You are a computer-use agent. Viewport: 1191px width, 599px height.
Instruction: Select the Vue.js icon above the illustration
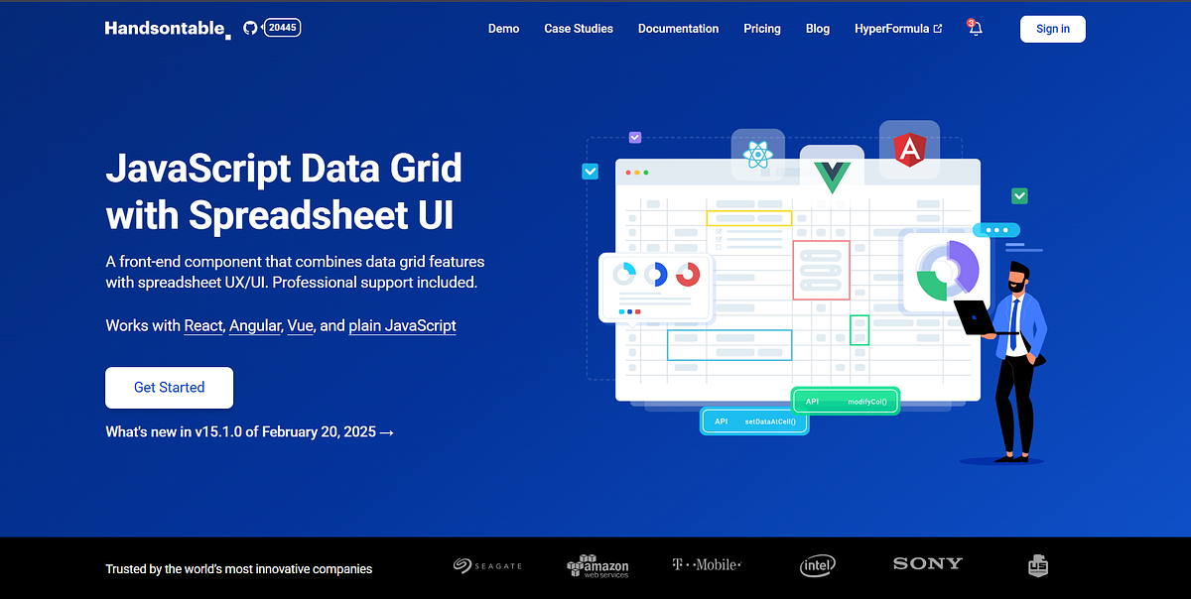tap(833, 175)
